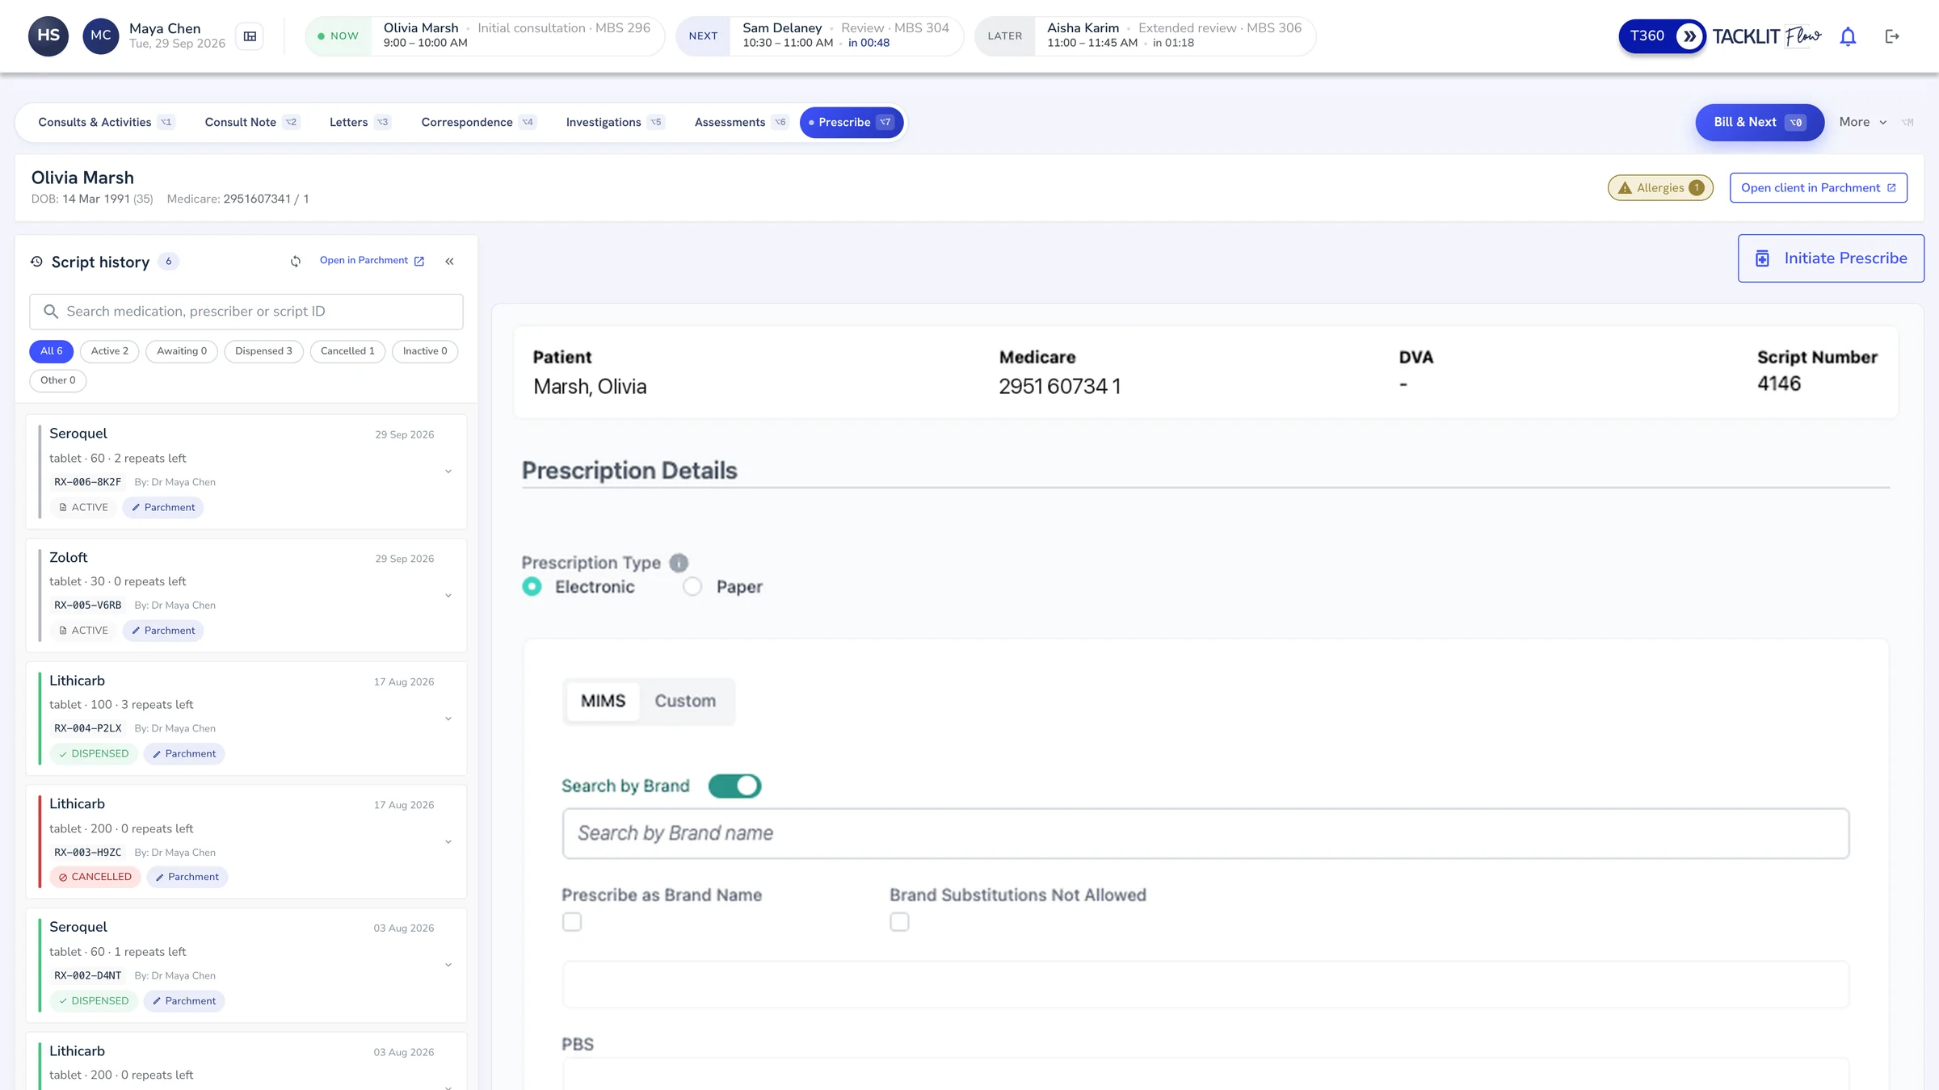Viewport: 1939px width, 1090px height.
Task: Expand the Zoloft RX-005-V6RB script card
Action: tap(448, 596)
